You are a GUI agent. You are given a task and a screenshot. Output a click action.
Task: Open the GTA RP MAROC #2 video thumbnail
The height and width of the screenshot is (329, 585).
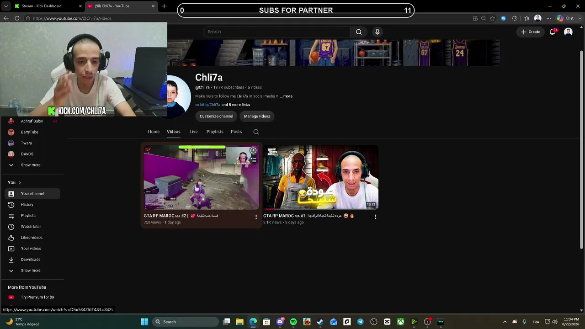point(201,177)
